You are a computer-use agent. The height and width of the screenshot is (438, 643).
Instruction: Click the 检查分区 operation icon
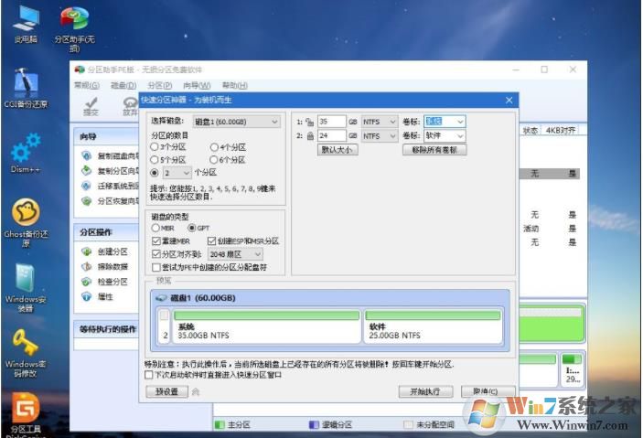coord(86,282)
